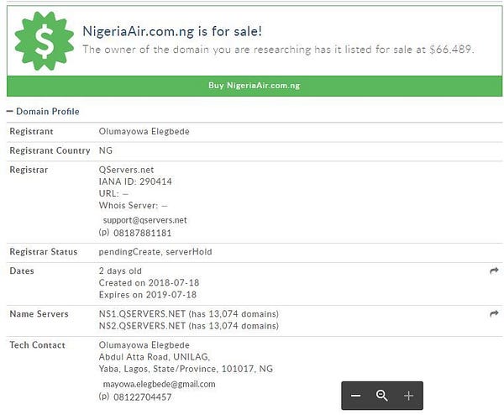
Task: Click the 'NigeriaAir.com.ng is for sale!' heading
Action: click(x=172, y=31)
